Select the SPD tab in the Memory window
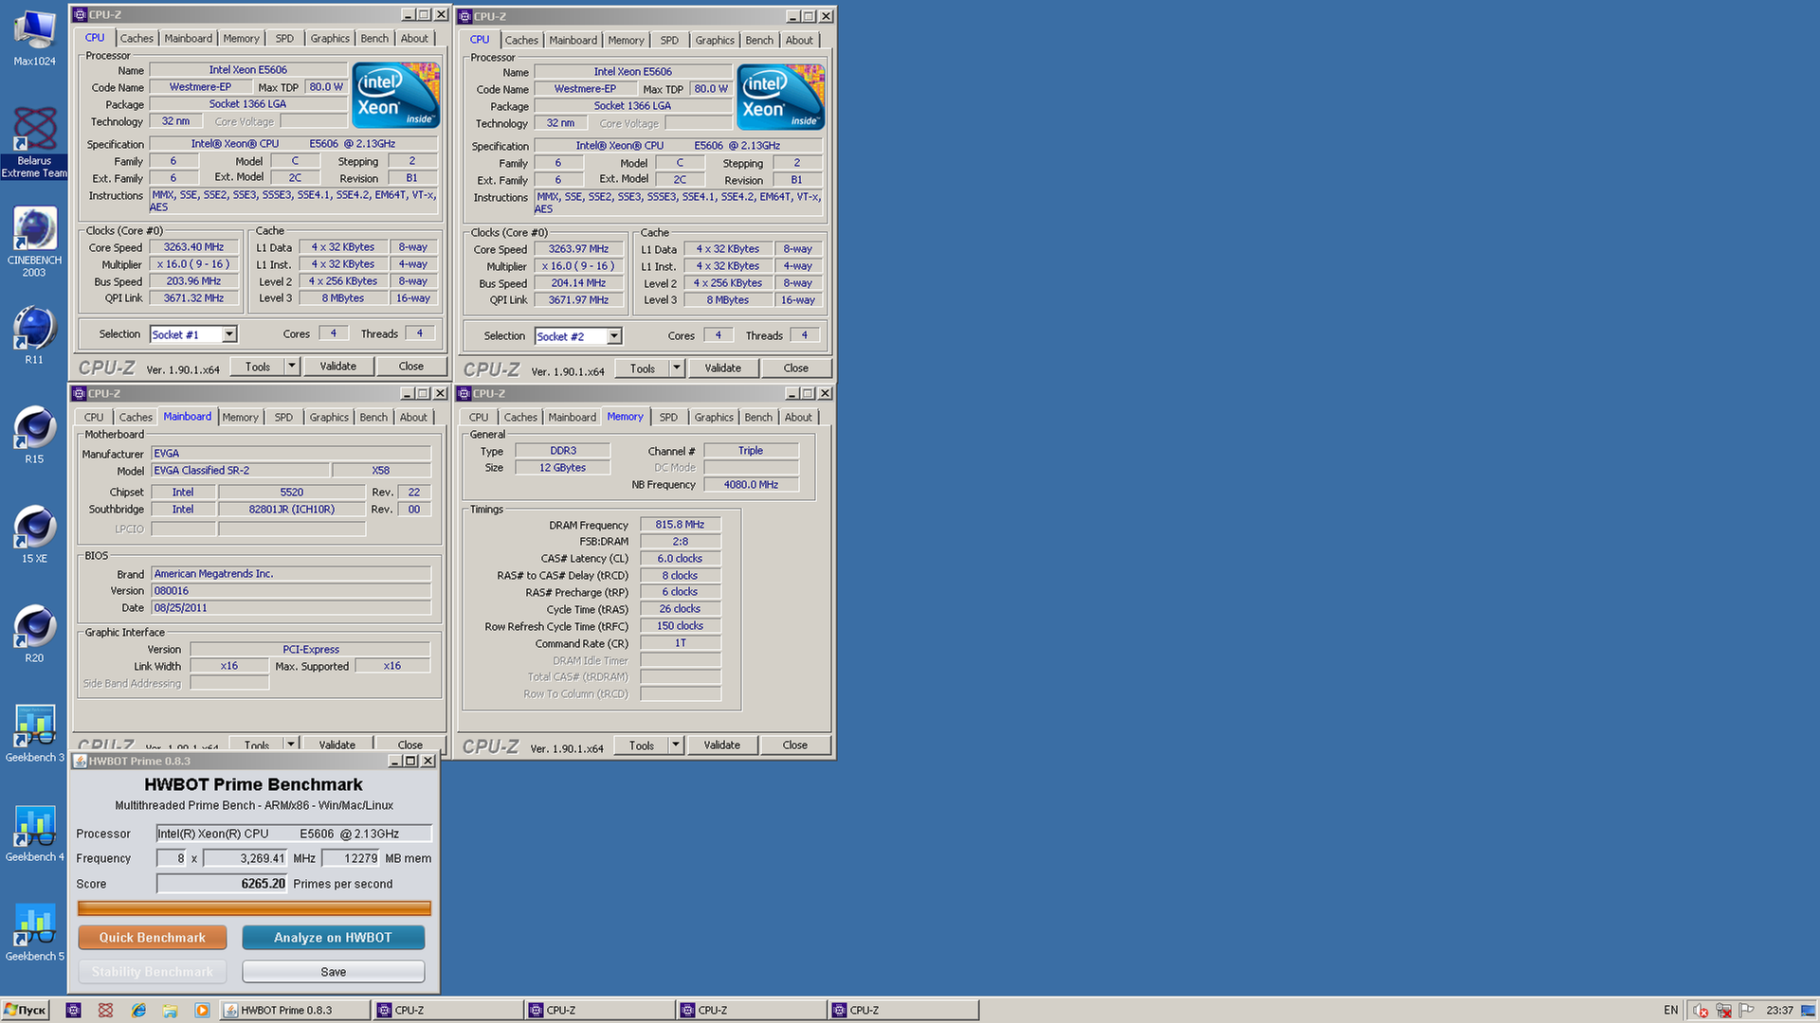Screen dimensions: 1820x1023 click(x=668, y=418)
